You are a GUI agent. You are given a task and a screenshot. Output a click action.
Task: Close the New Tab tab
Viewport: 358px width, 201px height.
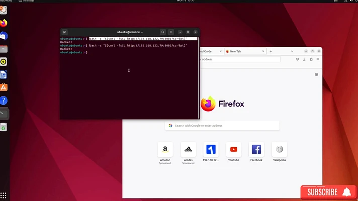(x=263, y=51)
